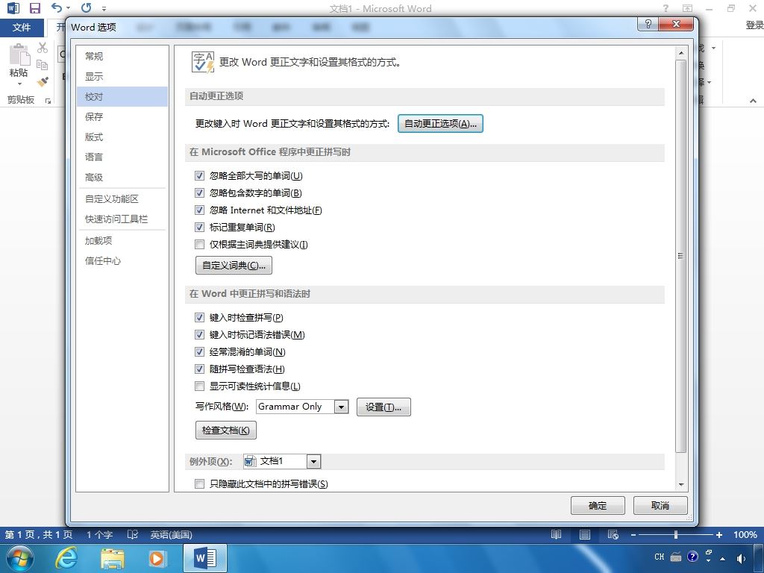Toggle 忽略全部大写的单词 checkbox
Screen dimensions: 764x573
coord(199,176)
